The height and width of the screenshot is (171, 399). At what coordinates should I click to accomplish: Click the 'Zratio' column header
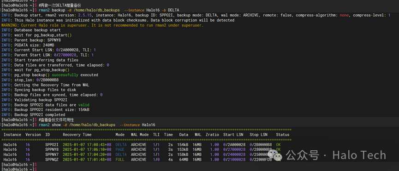(x=212, y=135)
